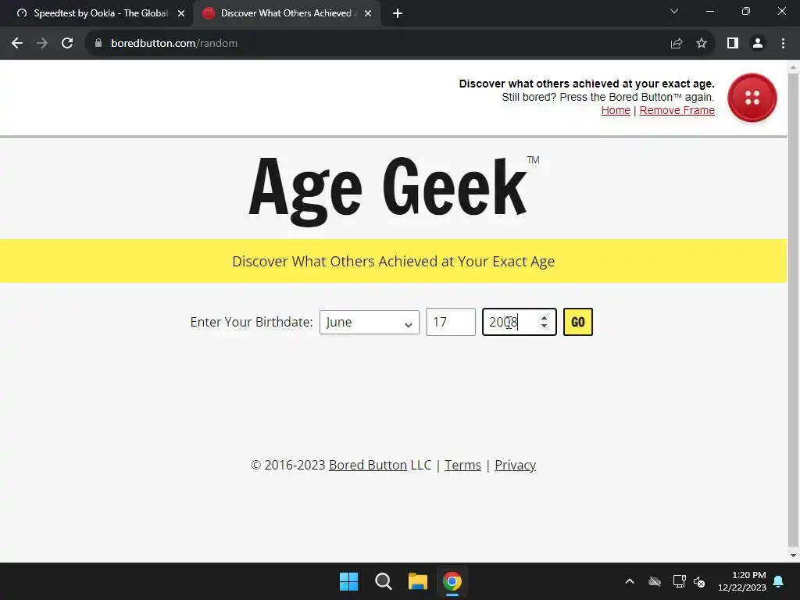Screen dimensions: 800x600
Task: Share this page using share icon
Action: [677, 44]
